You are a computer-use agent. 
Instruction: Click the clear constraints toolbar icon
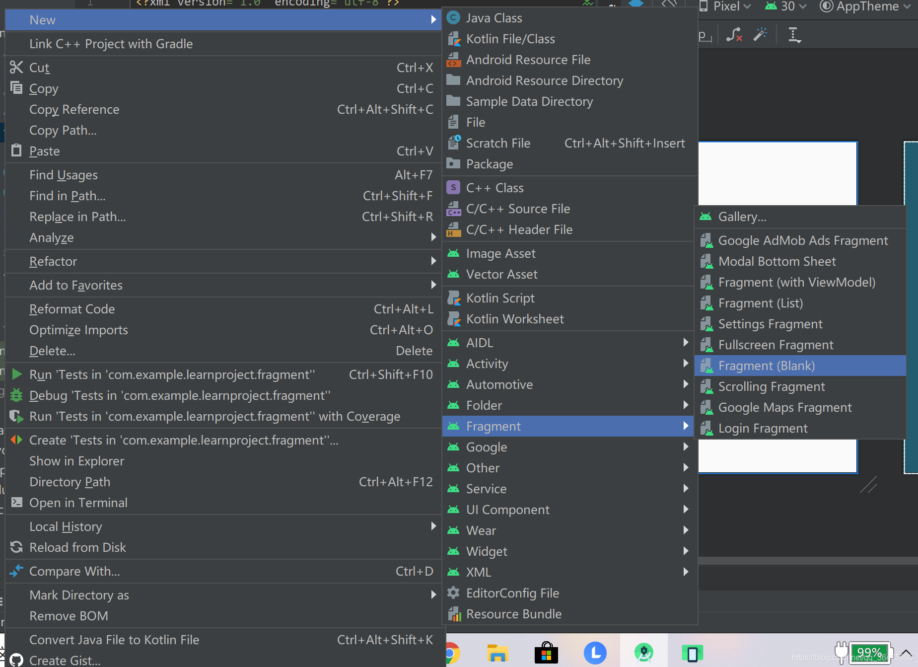tap(734, 34)
